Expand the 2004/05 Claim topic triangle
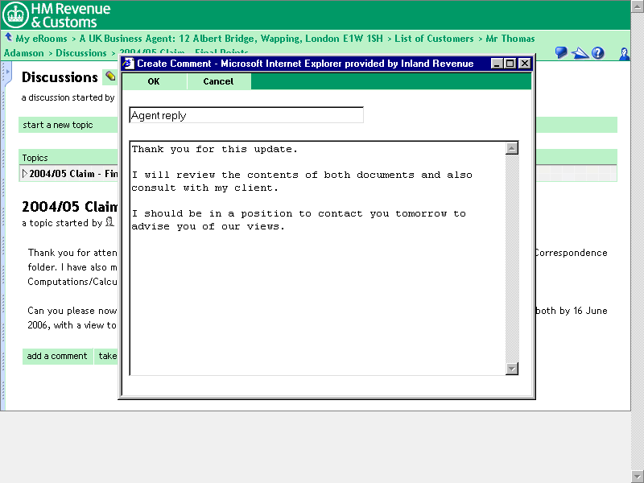 (25, 174)
